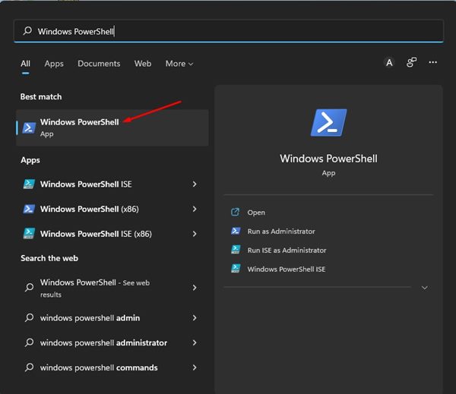The width and height of the screenshot is (456, 394).
Task: Open the account avatar labeled A
Action: (x=389, y=62)
